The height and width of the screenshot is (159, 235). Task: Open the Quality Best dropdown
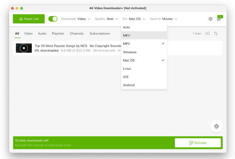107,19
